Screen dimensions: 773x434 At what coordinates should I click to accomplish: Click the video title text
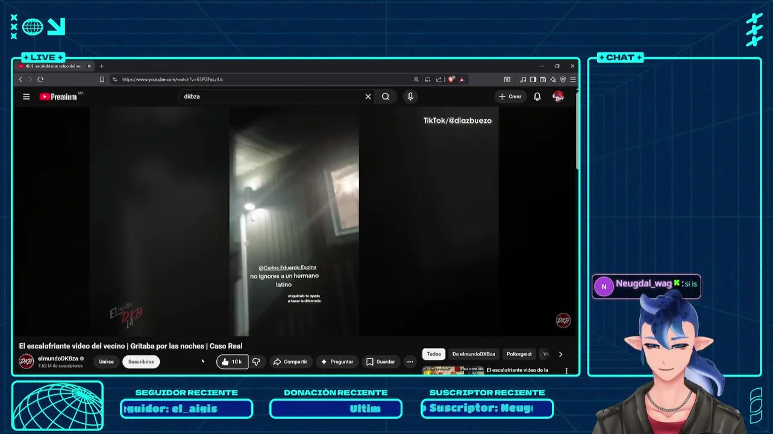point(131,346)
